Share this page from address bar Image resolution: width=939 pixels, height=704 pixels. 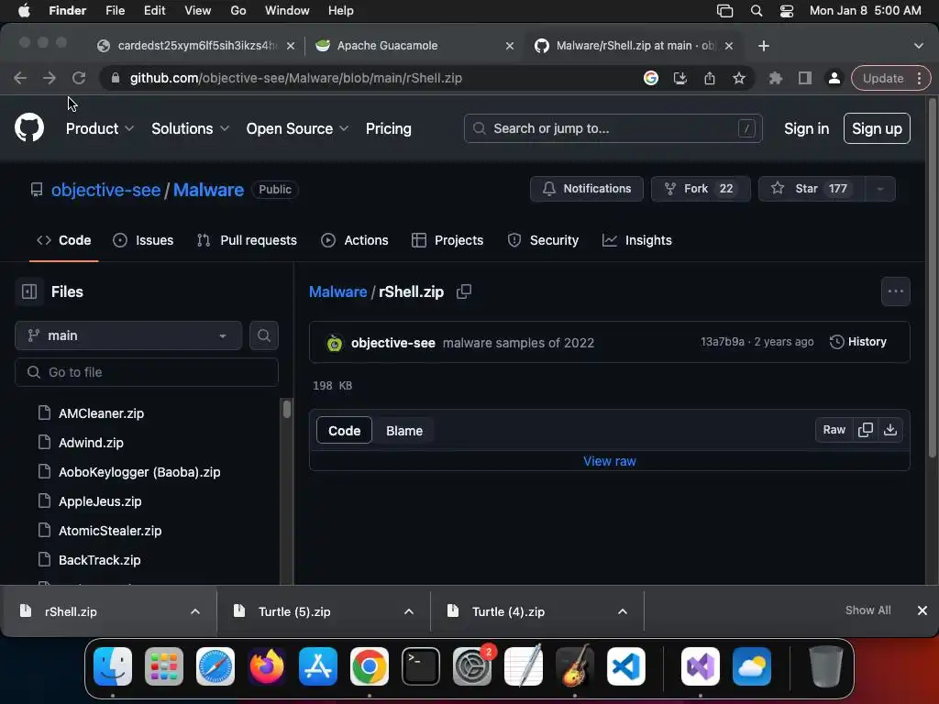(710, 78)
